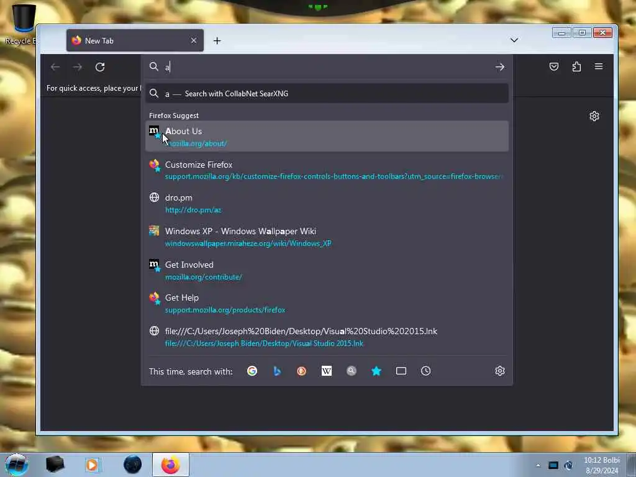Click the Firefox taskbar button

click(170, 465)
